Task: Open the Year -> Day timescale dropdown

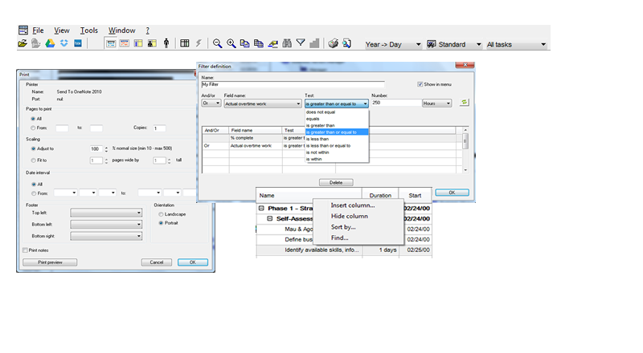Action: [393, 44]
